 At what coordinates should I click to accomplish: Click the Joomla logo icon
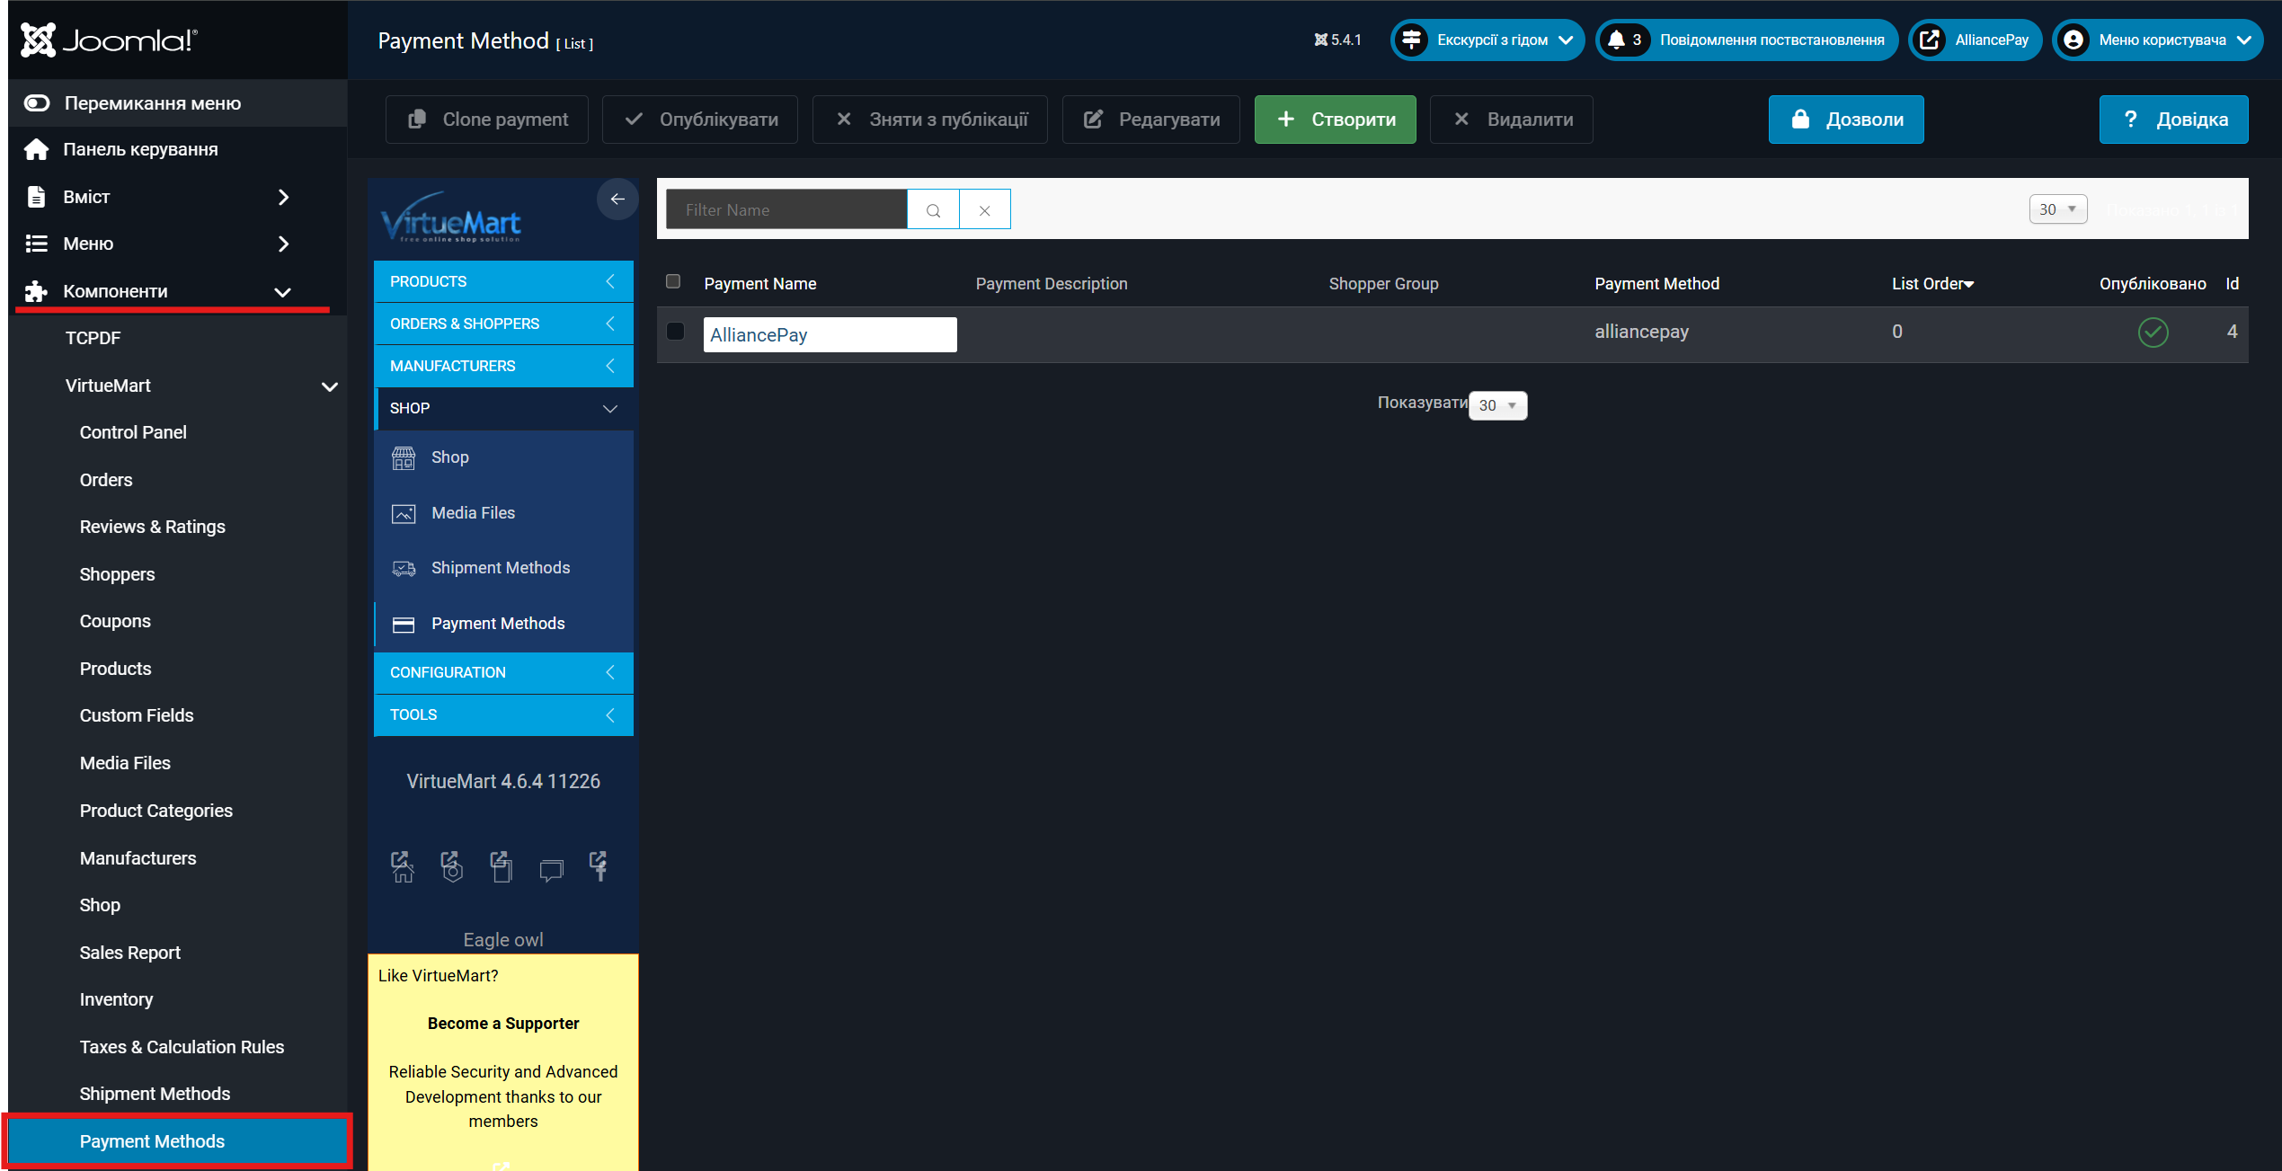[38, 40]
